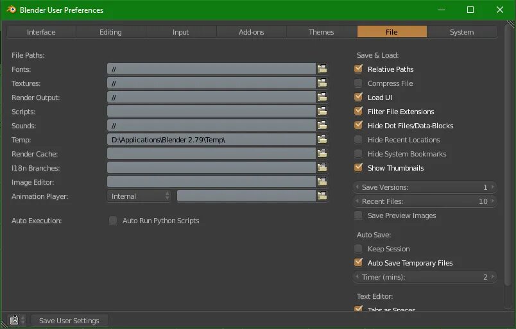Switch to the Editing tab
516x329 pixels.
[x=110, y=32]
